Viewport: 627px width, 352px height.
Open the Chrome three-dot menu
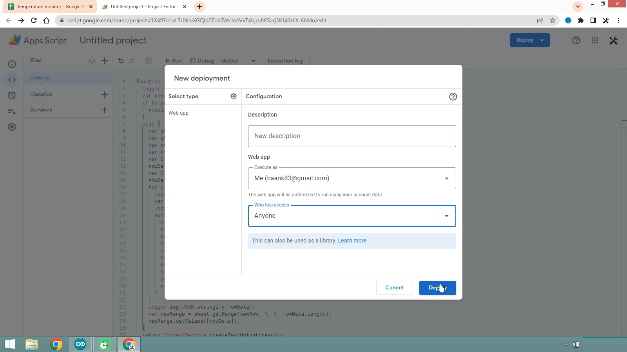pyautogui.click(x=619, y=20)
